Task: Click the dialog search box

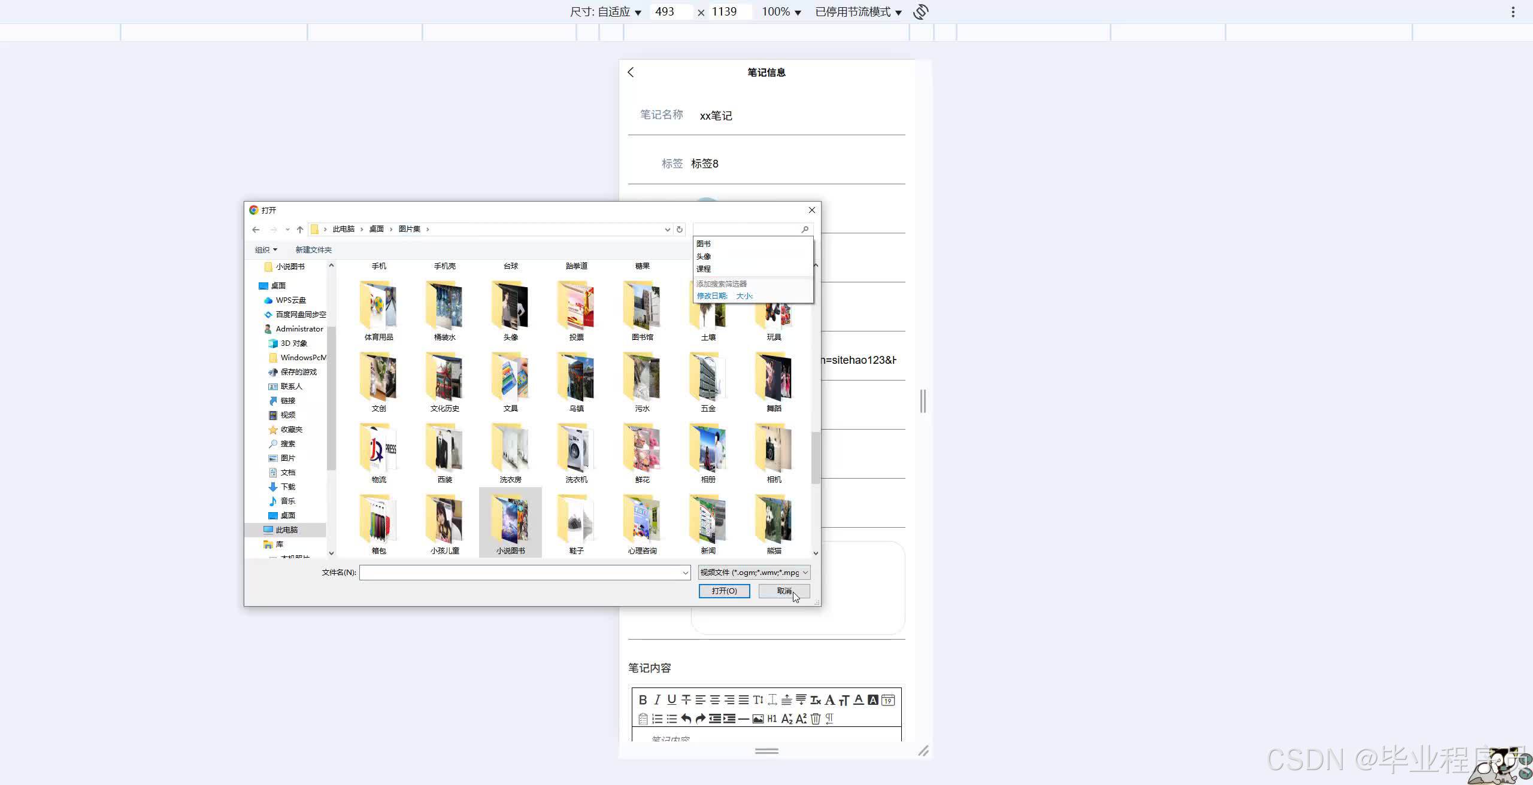Action: 753,230
